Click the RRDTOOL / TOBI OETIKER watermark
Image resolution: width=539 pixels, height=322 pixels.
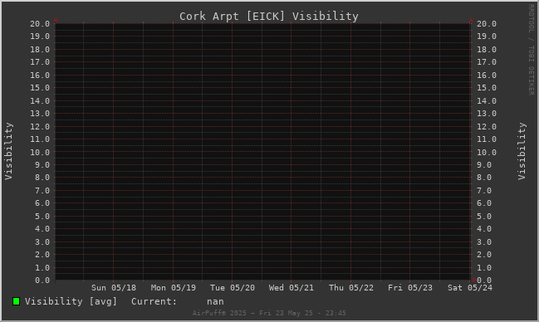[x=531, y=50]
